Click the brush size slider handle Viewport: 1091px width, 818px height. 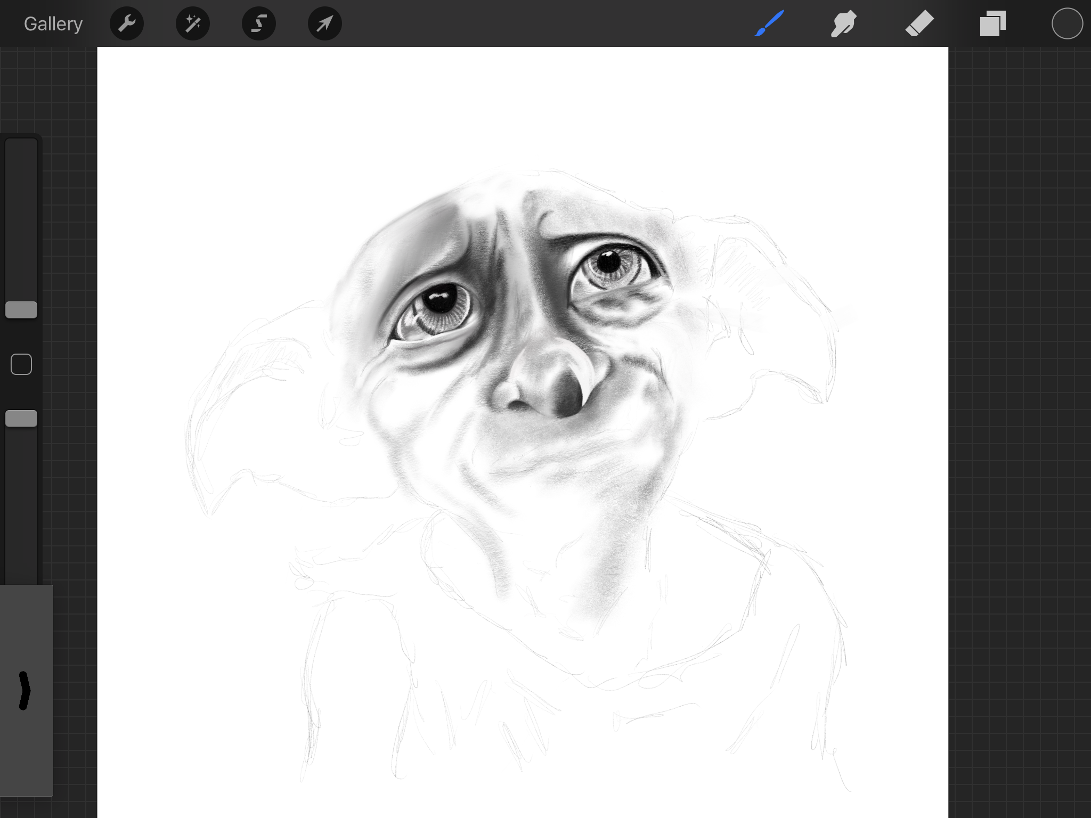pyautogui.click(x=21, y=310)
